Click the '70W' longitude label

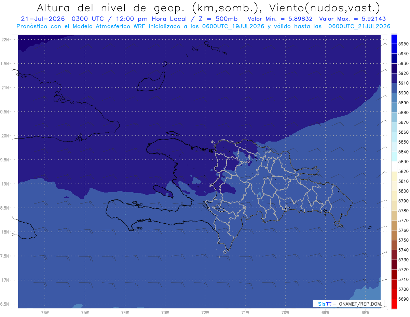[285, 313]
